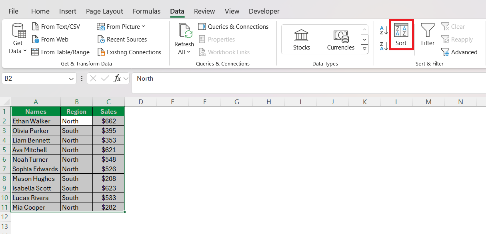Toggle the Filter button

click(428, 35)
